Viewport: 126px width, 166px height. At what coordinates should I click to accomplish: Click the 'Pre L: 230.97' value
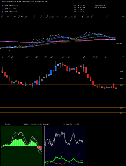click(79, 10)
